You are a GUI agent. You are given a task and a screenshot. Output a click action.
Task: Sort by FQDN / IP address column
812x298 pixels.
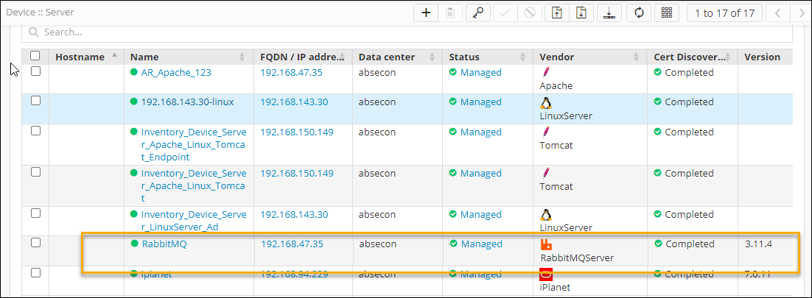pyautogui.click(x=303, y=57)
